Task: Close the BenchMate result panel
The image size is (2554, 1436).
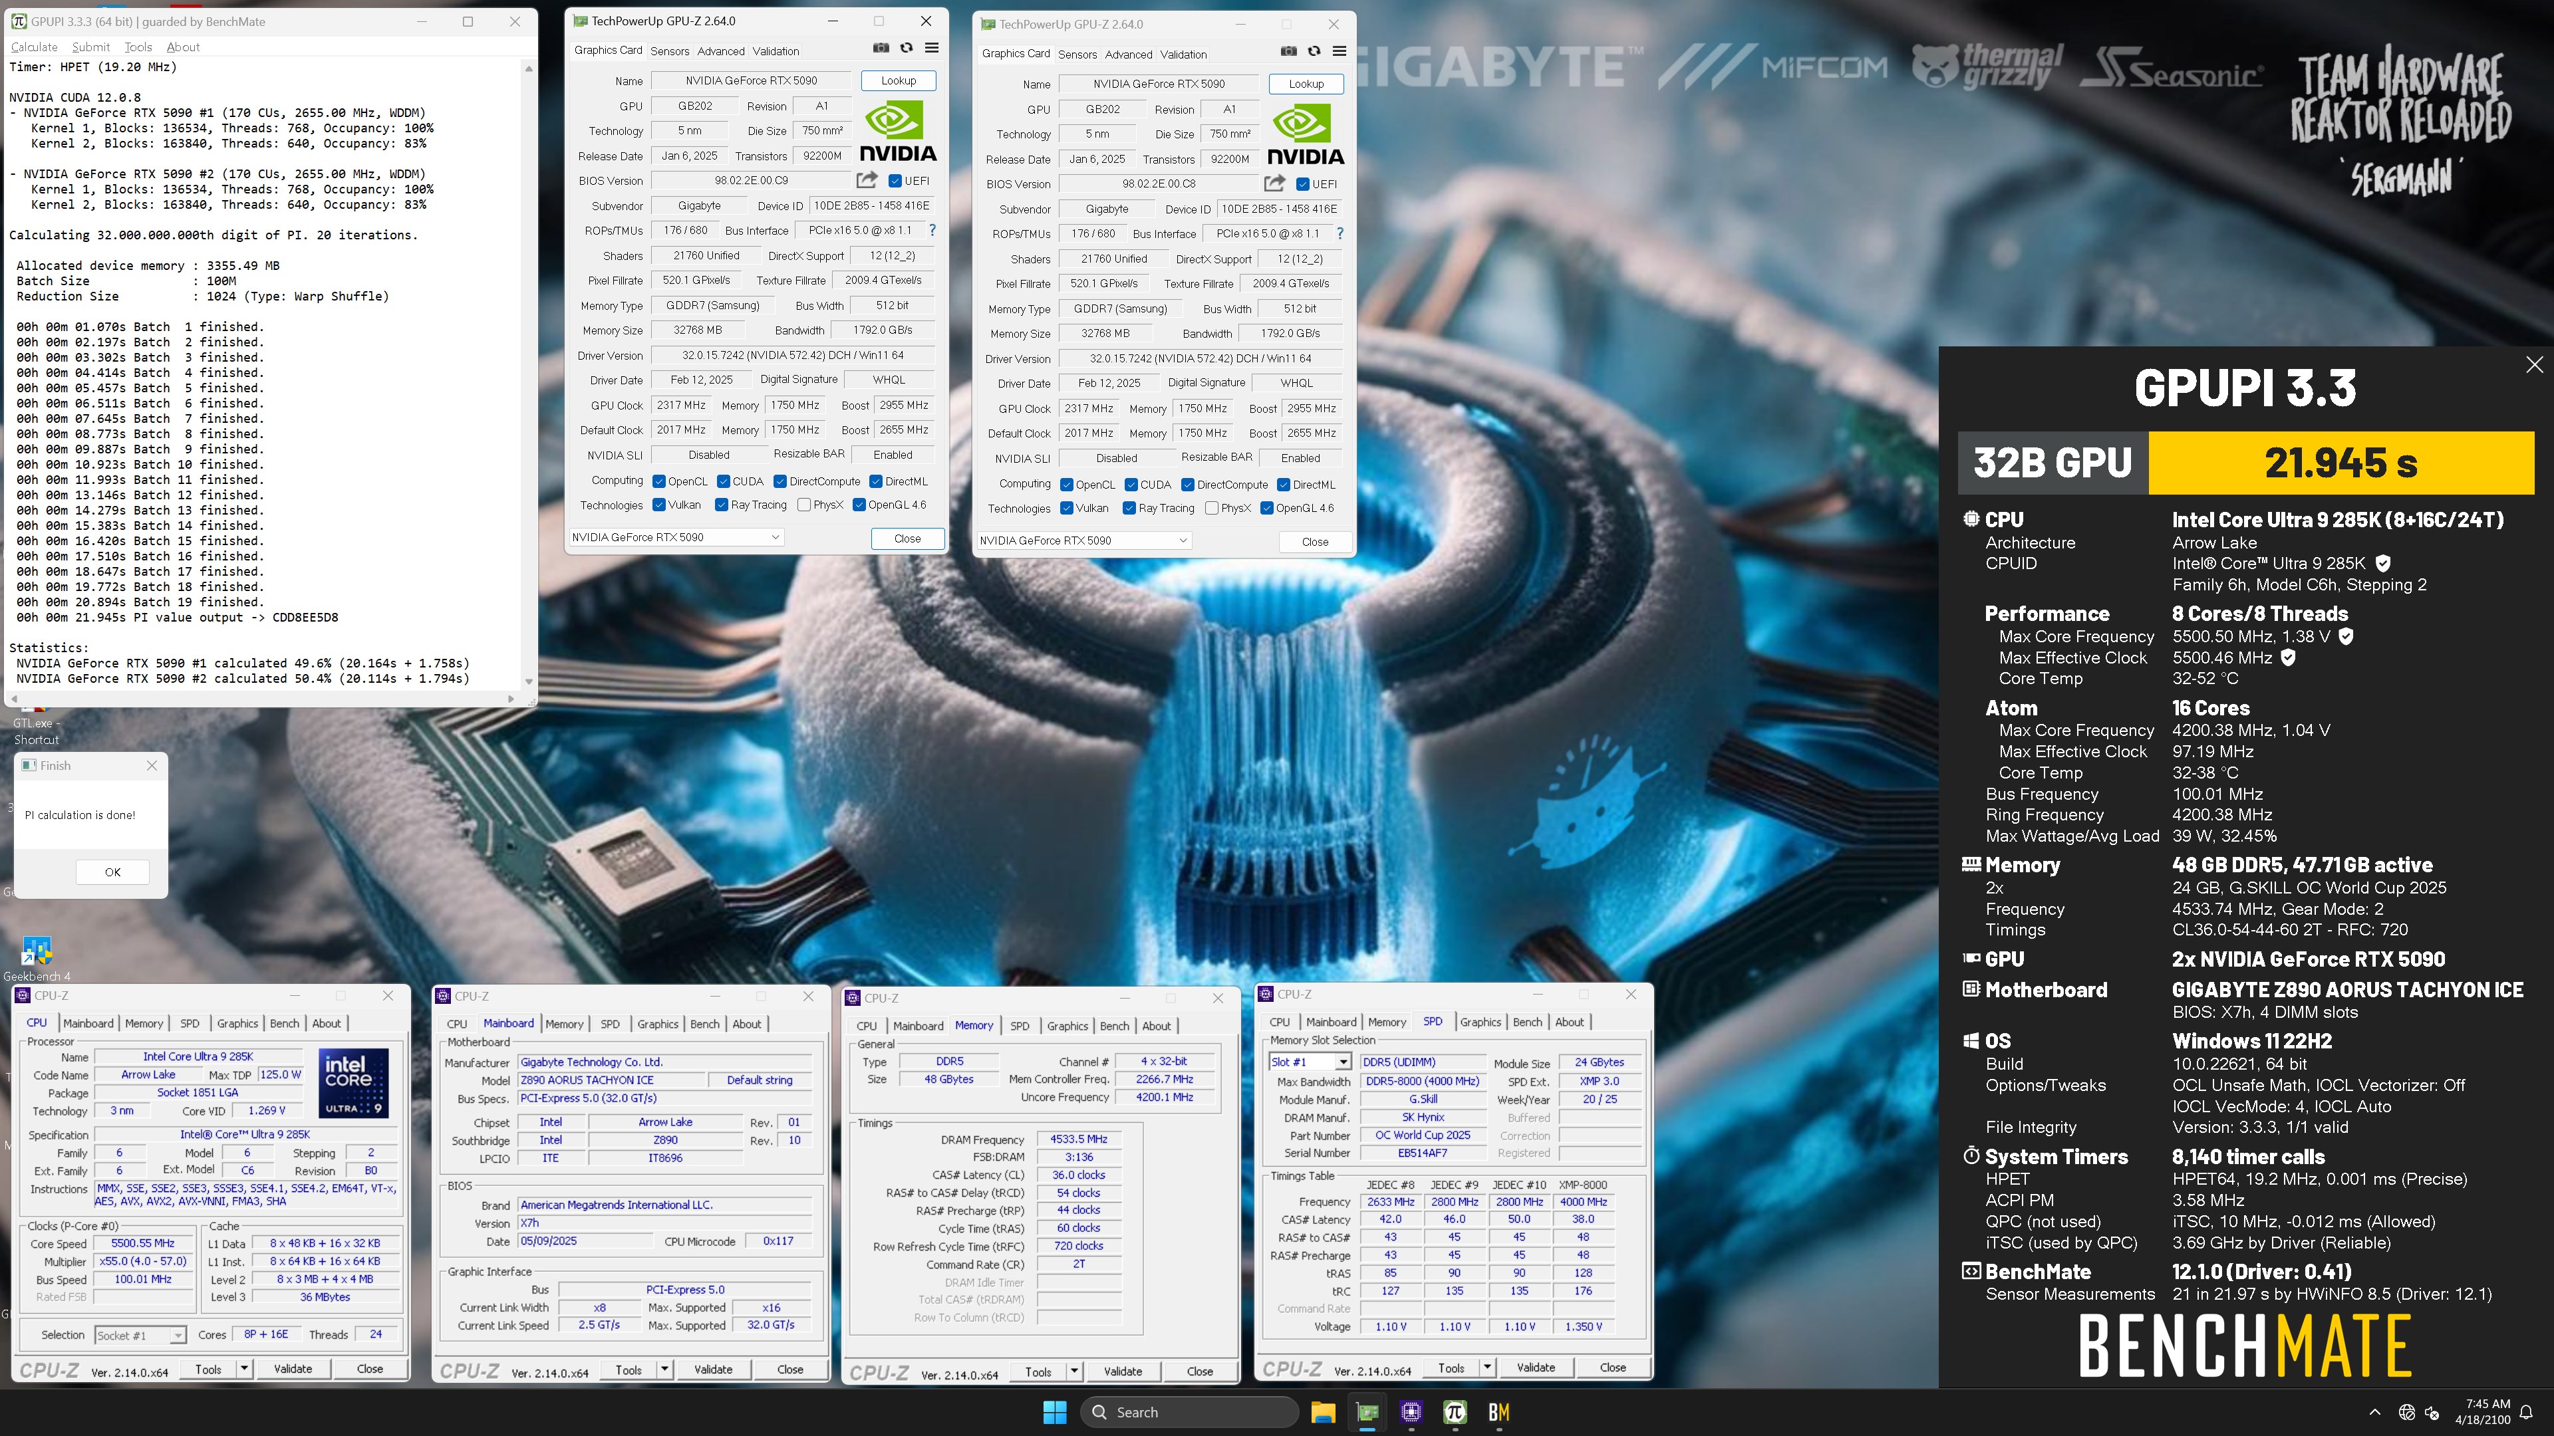Action: point(2534,365)
